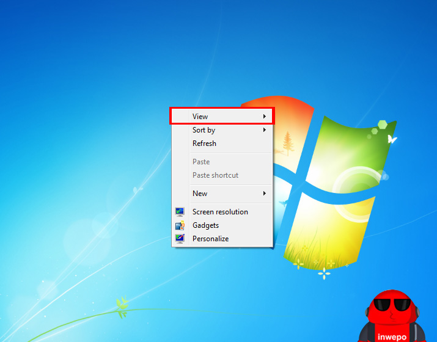Click the Screen resolution monitor icon
The height and width of the screenshot is (342, 437).
click(x=180, y=212)
